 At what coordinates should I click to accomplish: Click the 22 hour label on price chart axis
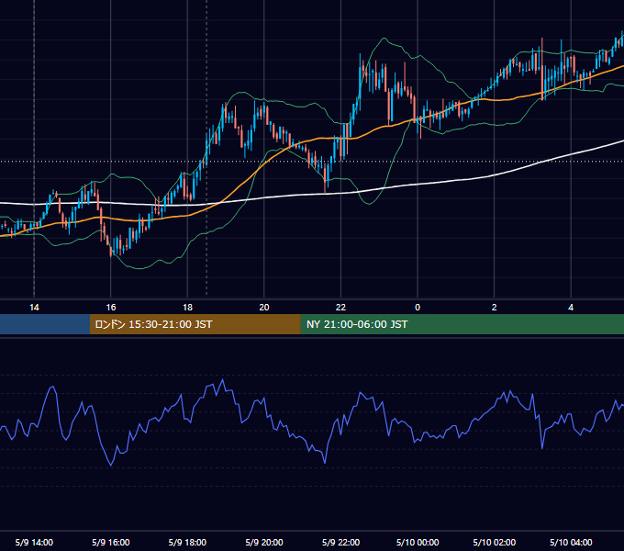340,308
